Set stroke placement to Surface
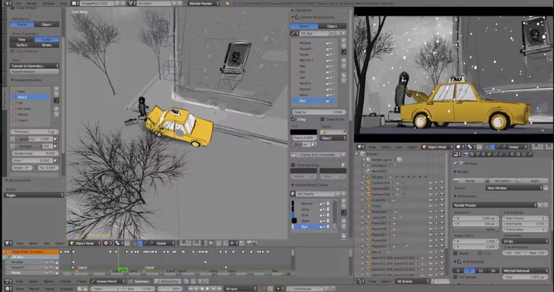This screenshot has height=292, width=554. point(22,45)
